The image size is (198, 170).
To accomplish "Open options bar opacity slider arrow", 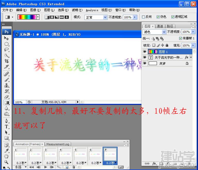I will (x=135, y=17).
